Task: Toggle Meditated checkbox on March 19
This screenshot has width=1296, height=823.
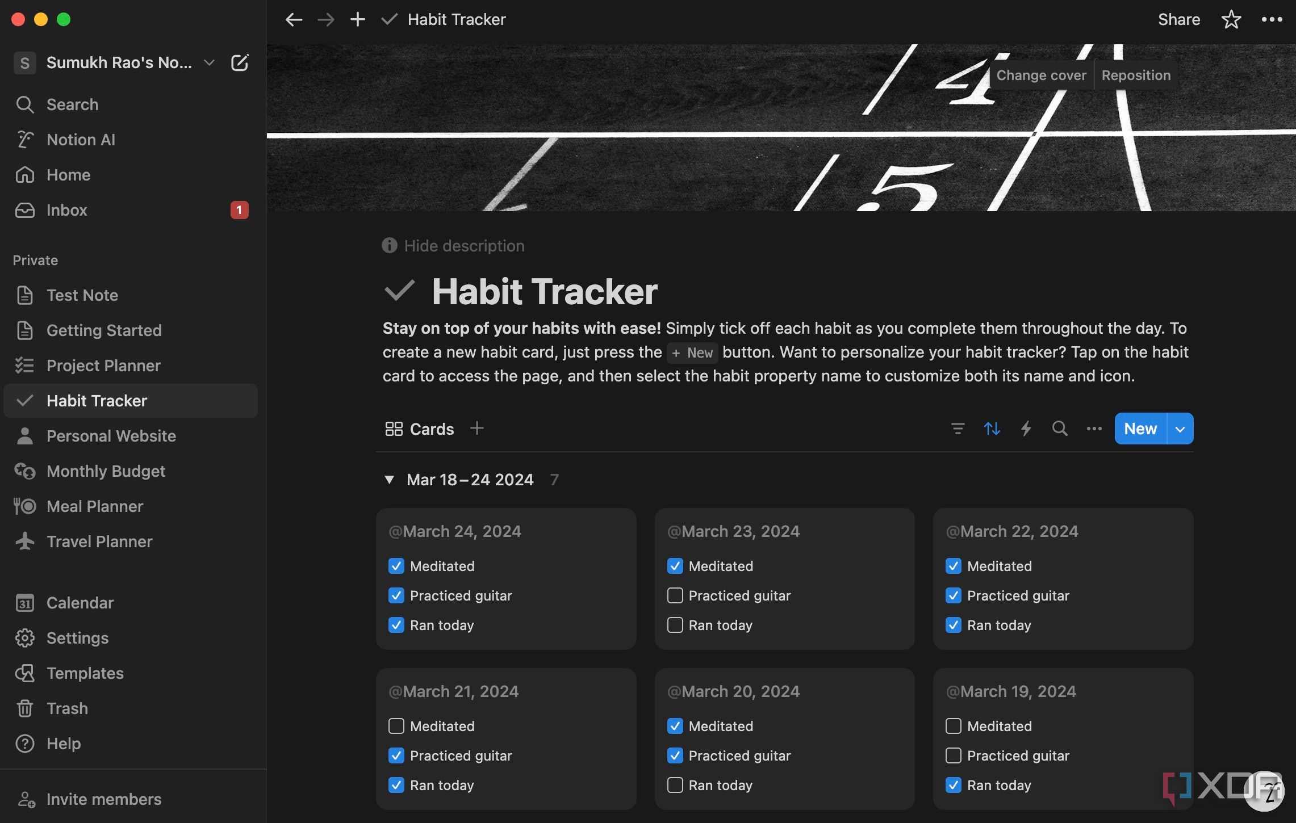Action: pos(953,726)
